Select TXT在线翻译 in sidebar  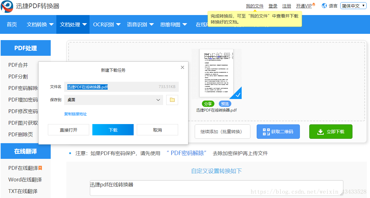[x=23, y=191]
